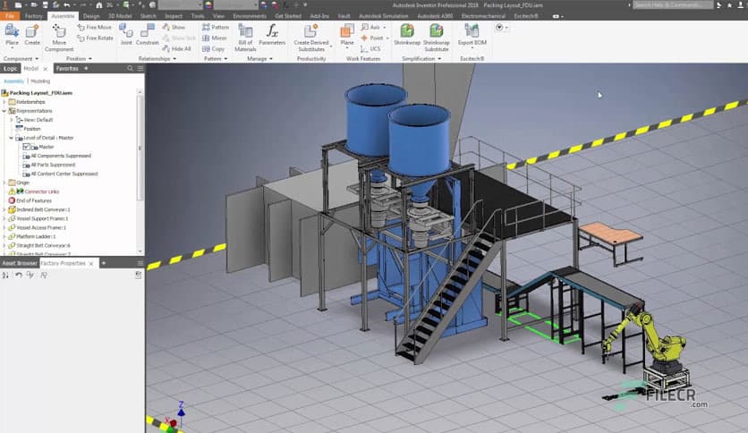The height and width of the screenshot is (433, 748).
Task: Switch to the Design ribbon tab
Action: 91,16
